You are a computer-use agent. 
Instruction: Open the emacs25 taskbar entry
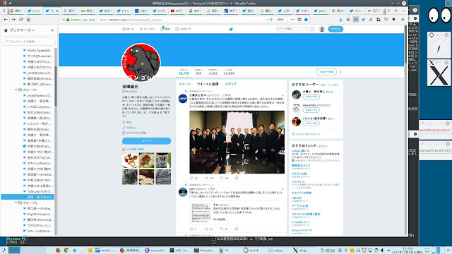pyautogui.click(x=155, y=250)
